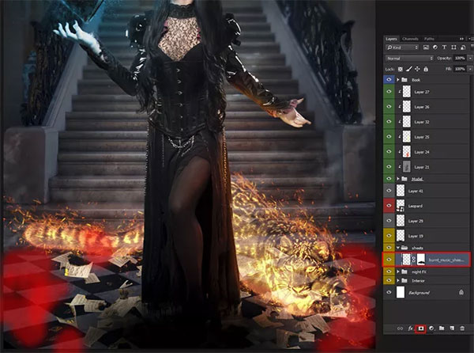Click the folder icon of the Book group
Screen dimensions: 474x353
(x=404, y=80)
